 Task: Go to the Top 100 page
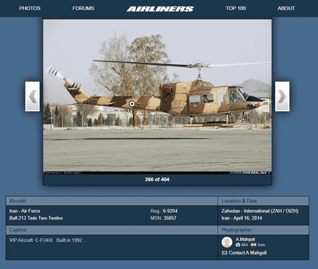pos(236,8)
